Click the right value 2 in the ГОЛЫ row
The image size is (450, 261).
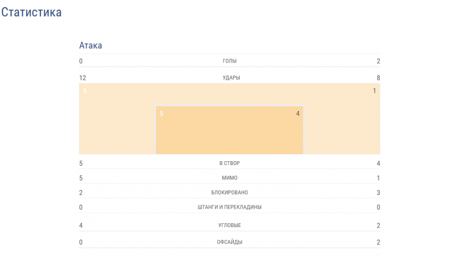pyautogui.click(x=378, y=61)
